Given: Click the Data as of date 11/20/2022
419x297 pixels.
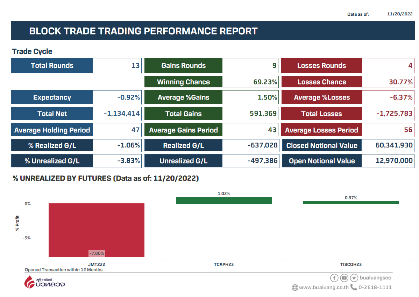Looking at the screenshot, I should (x=400, y=14).
